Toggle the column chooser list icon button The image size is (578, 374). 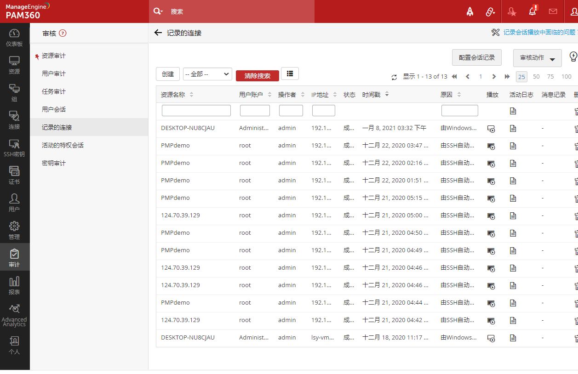pos(290,74)
